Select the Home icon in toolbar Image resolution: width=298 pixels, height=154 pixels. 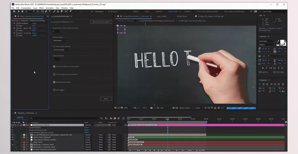[x=14, y=11]
